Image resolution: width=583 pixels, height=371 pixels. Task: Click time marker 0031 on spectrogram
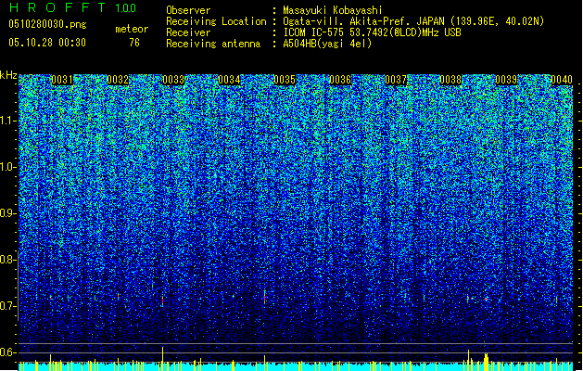[x=62, y=80]
